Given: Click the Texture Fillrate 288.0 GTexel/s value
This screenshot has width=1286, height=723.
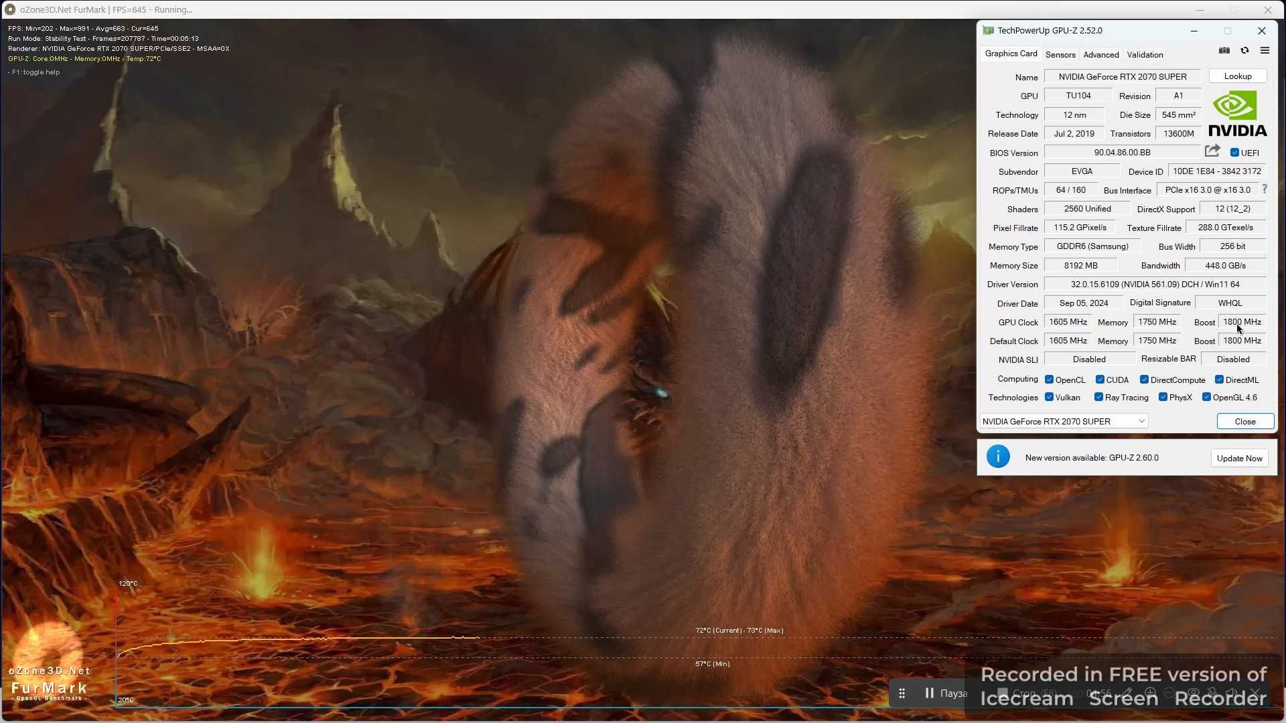Looking at the screenshot, I should 1225,228.
